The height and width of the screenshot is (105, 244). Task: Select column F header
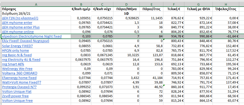(x=174, y=5)
